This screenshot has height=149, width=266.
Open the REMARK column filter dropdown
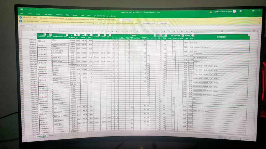pos(249,35)
